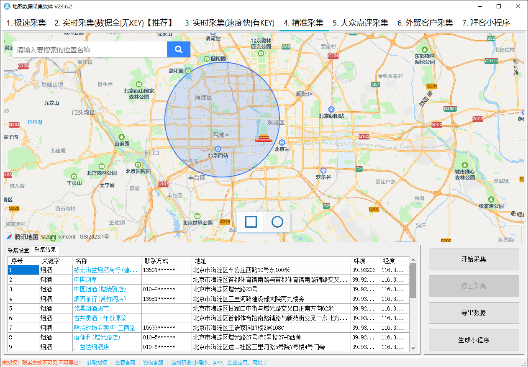Click the 北京园博园 park marker
This screenshot has width=528, height=367.
point(138,164)
